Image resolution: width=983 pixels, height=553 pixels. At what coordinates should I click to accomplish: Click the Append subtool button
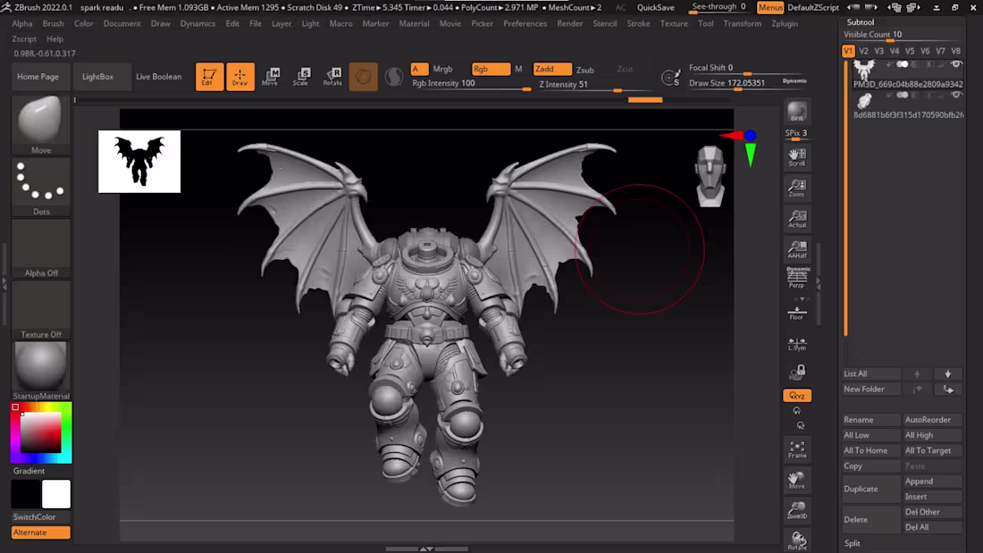click(x=932, y=482)
